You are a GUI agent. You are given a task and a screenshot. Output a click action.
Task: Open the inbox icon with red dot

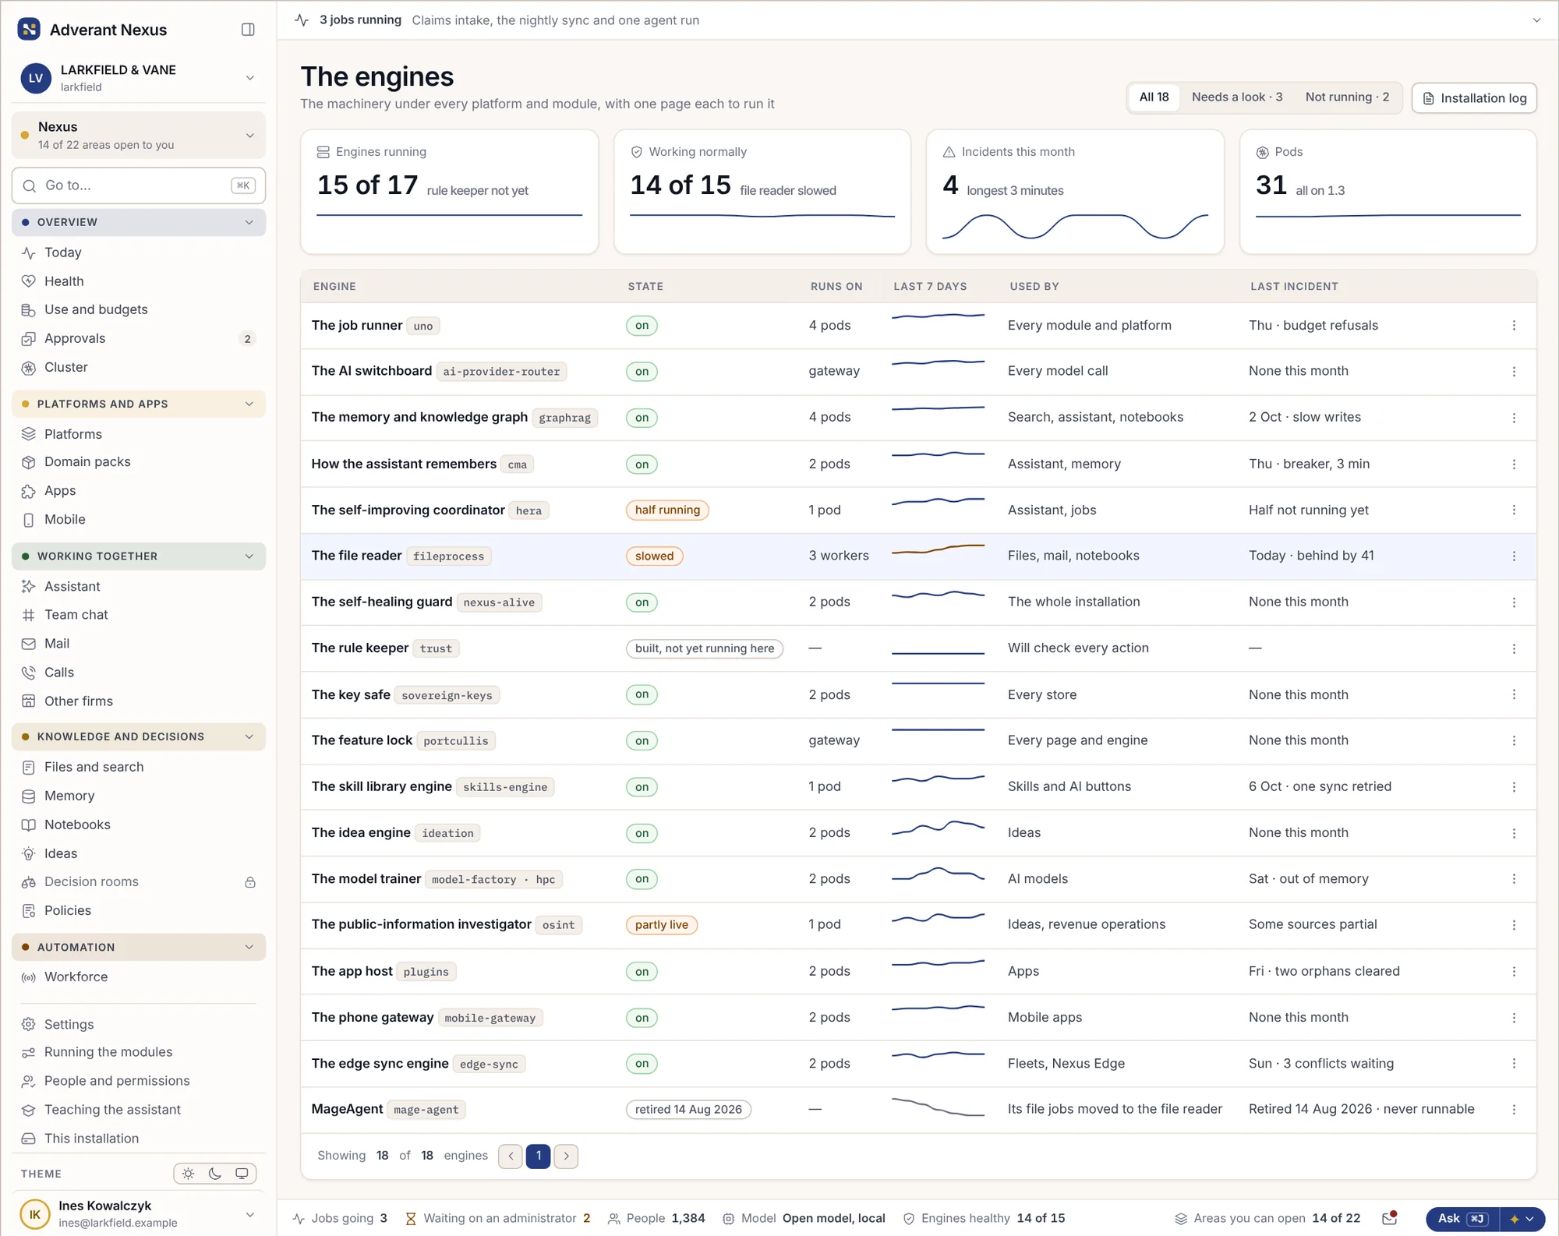click(1389, 1219)
